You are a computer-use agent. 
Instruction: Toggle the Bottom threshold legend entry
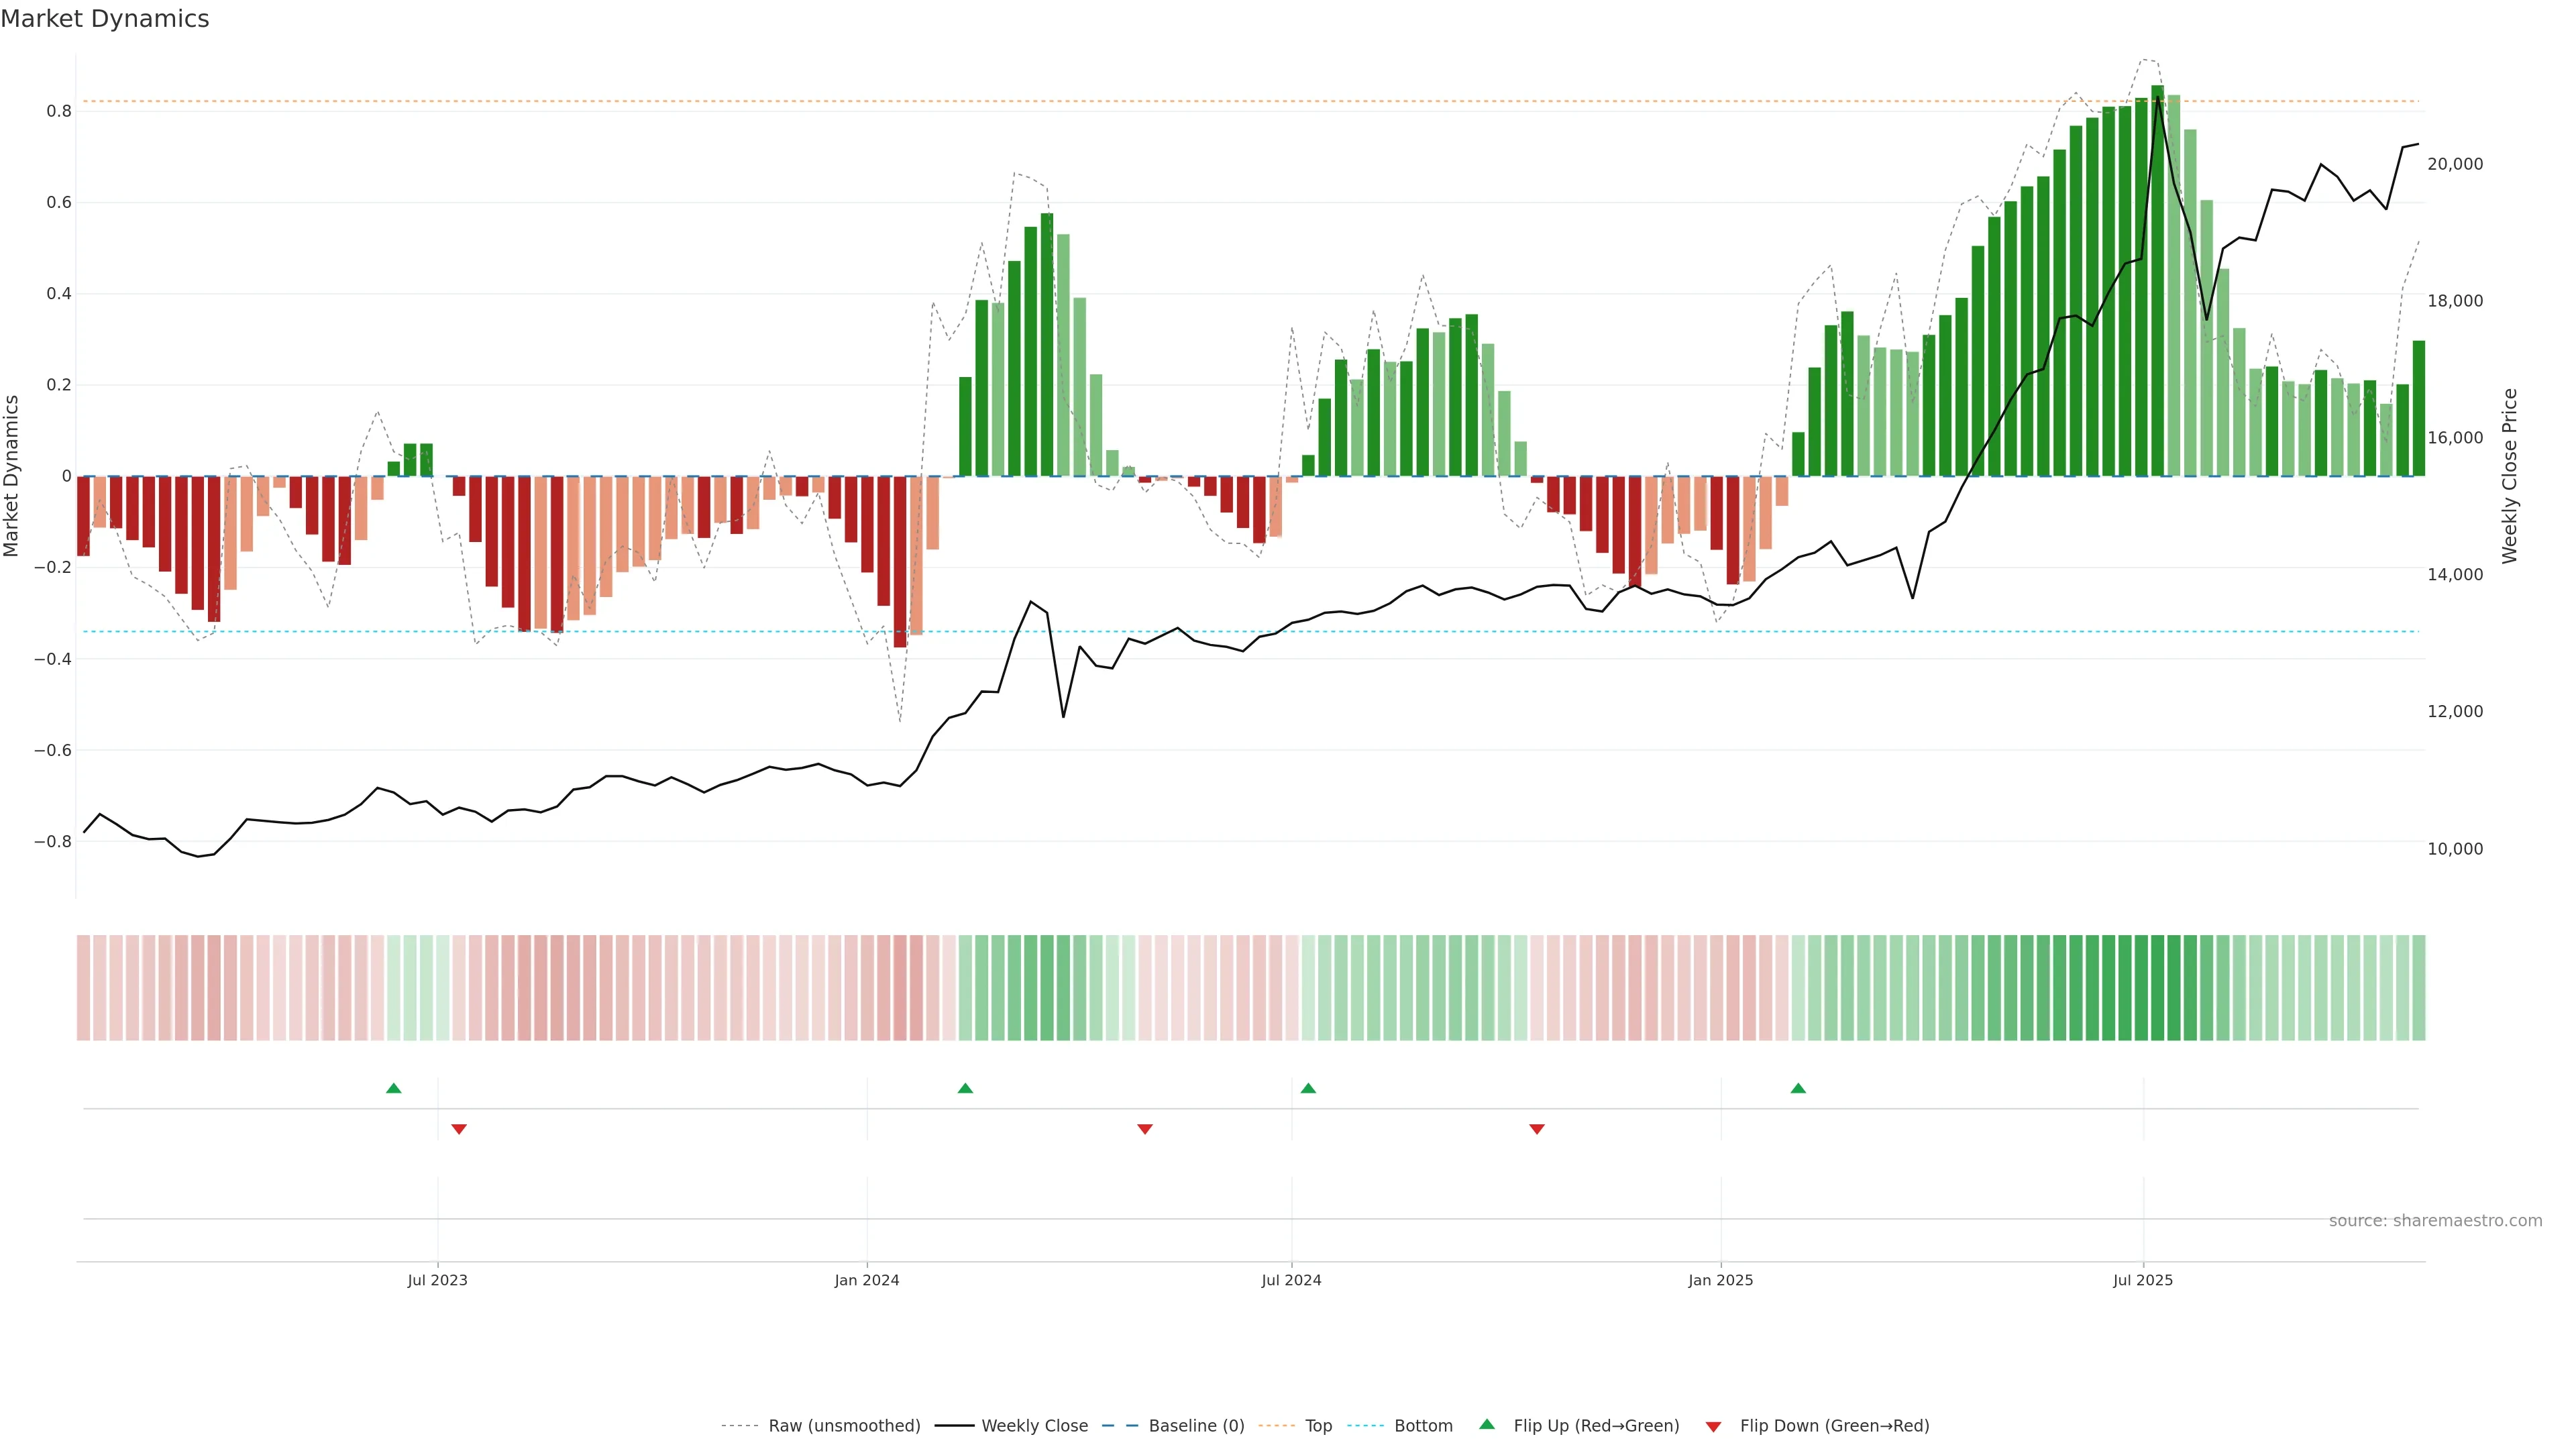[1423, 1425]
